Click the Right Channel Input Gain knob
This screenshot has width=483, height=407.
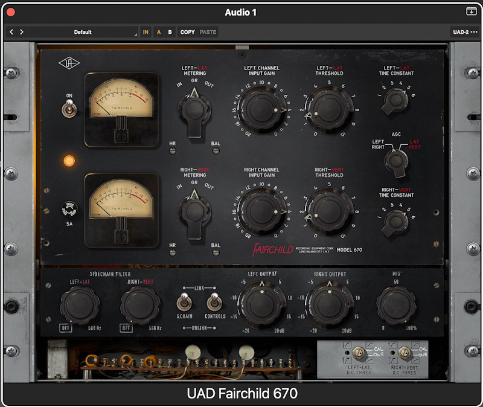point(262,212)
